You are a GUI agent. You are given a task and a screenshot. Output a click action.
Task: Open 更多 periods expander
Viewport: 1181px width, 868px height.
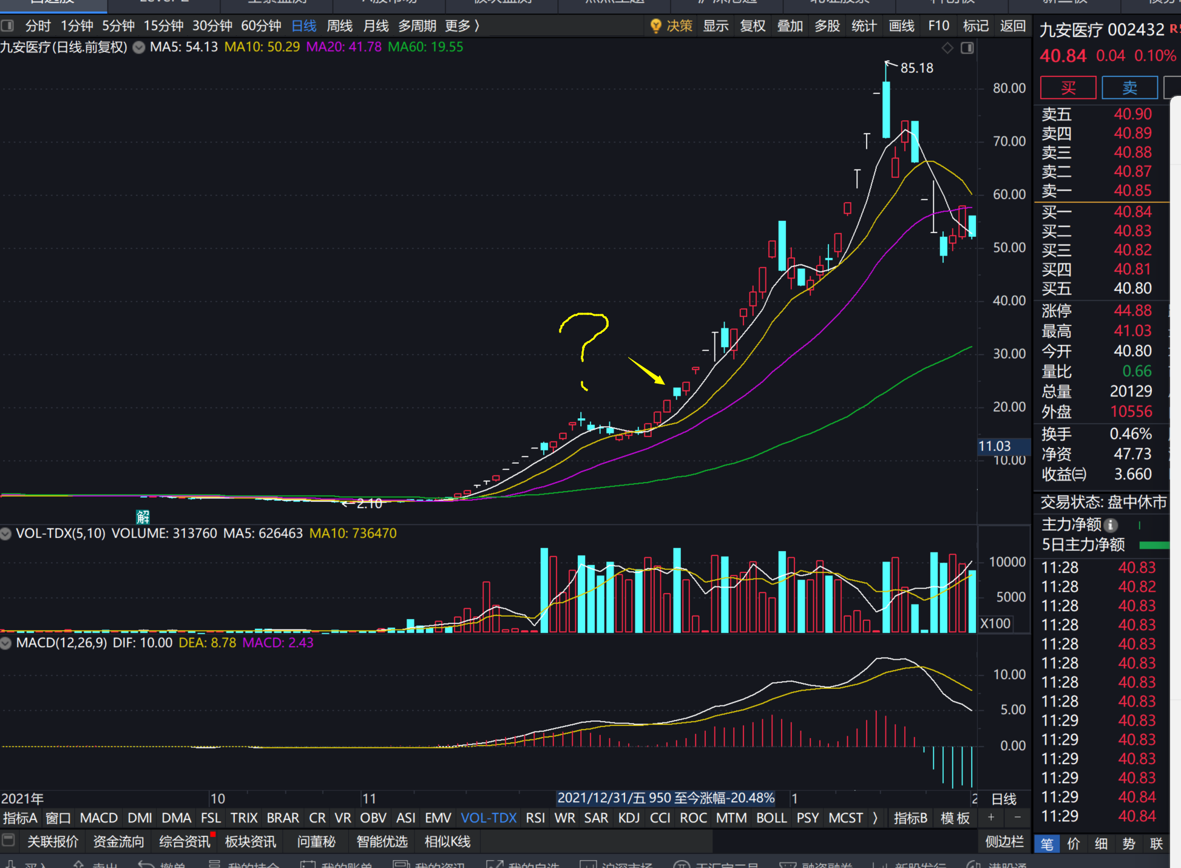462,25
